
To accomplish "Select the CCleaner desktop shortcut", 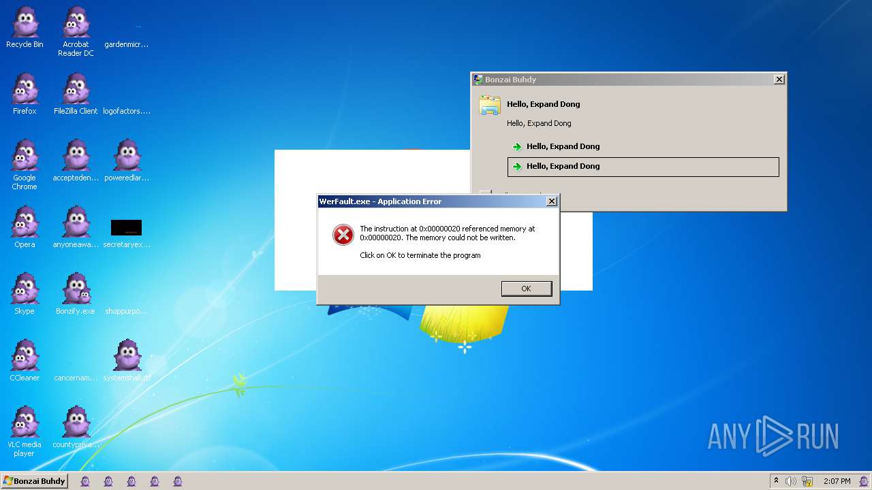I will point(25,361).
